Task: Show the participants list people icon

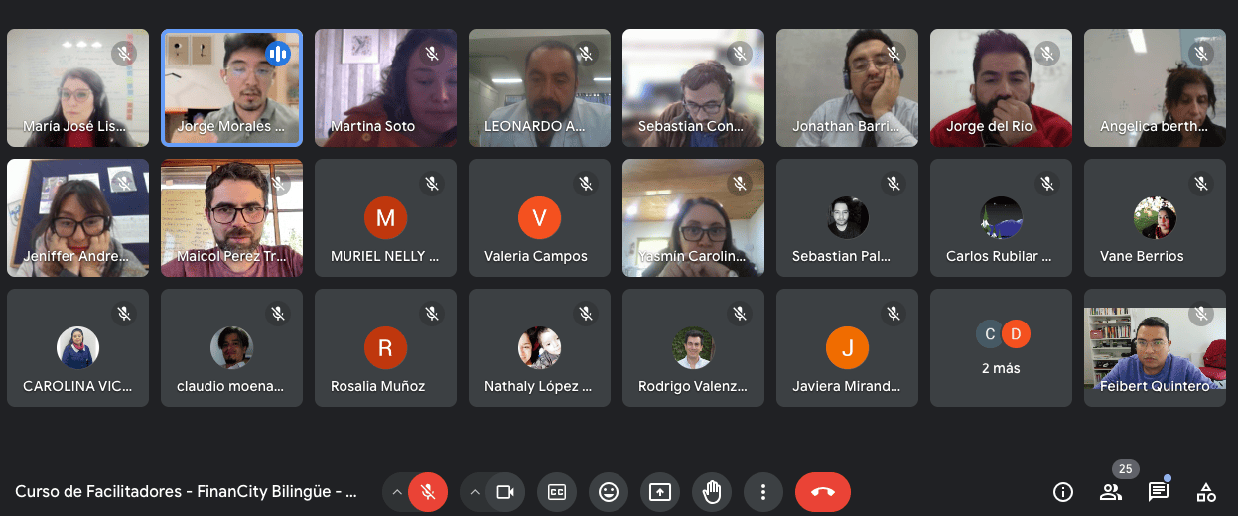Action: coord(1111,491)
